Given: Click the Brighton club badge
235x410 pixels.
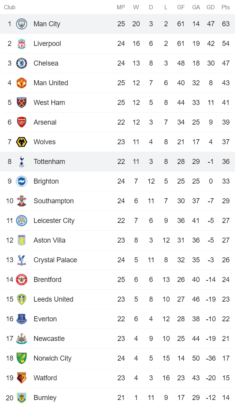Looking at the screenshot, I should [x=22, y=181].
